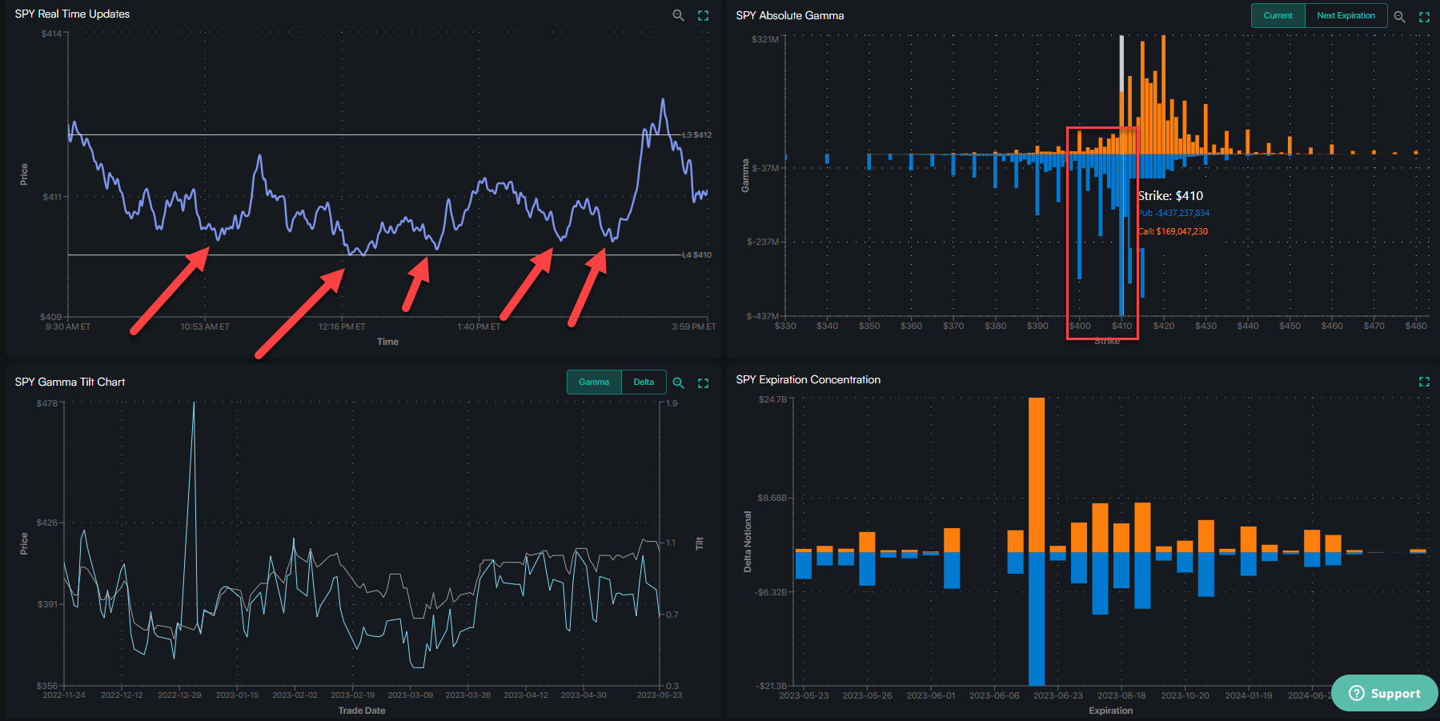
Task: Click the Put value in the strike tooltip
Action: tap(1174, 213)
